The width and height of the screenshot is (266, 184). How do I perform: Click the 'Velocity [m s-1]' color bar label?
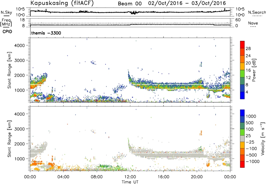[263, 138]
